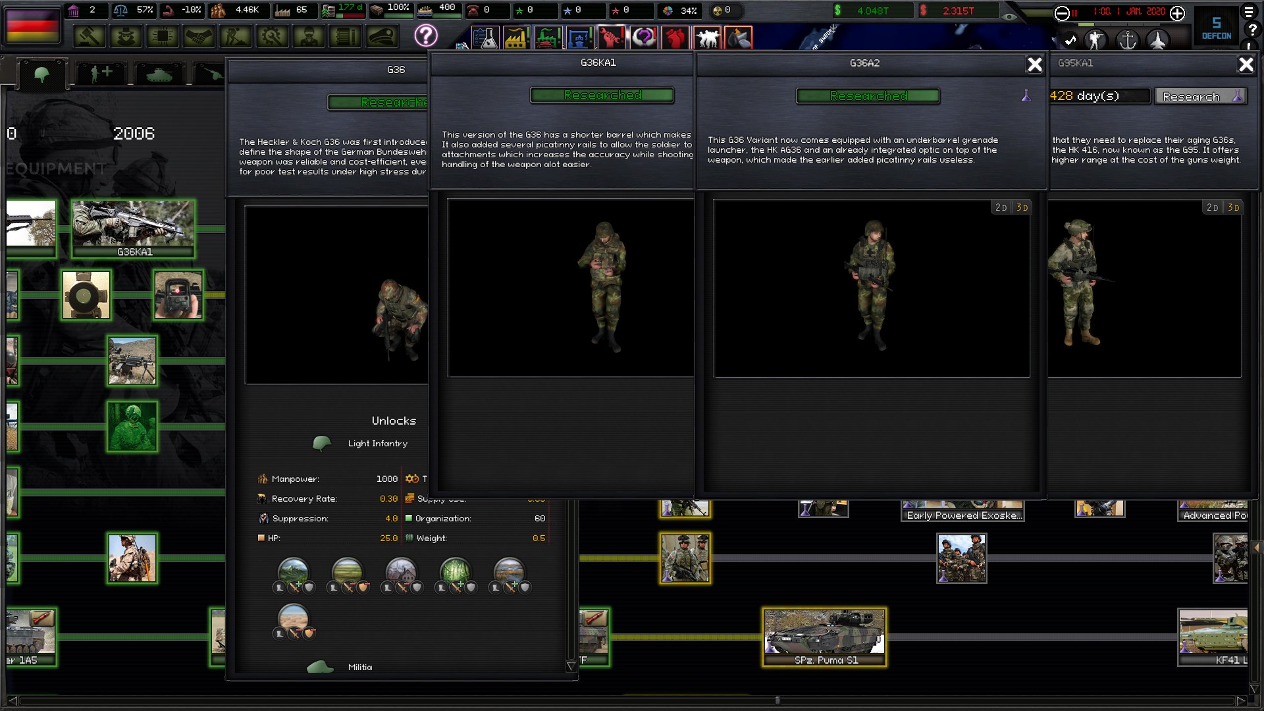Viewport: 1264px width, 711px height.
Task: Select the SPz. Puma S1 technology
Action: pos(824,637)
